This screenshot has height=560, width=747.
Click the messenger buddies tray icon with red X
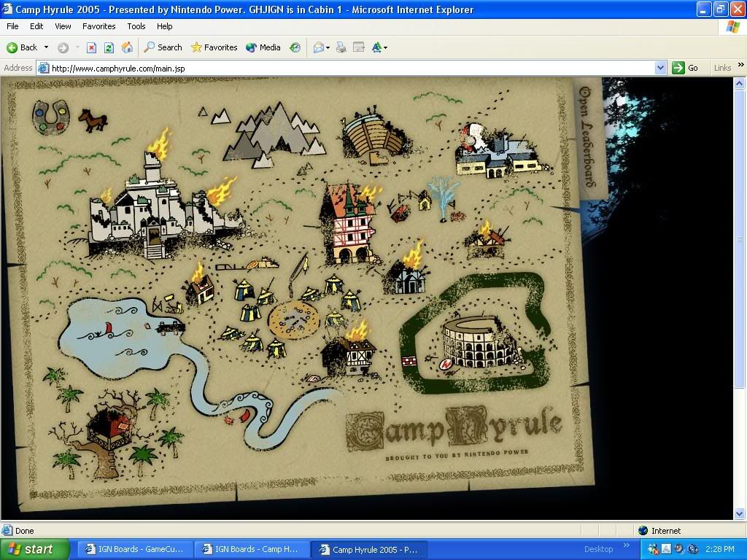[x=654, y=550]
